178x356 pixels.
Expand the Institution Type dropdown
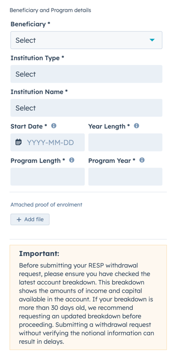[86, 74]
